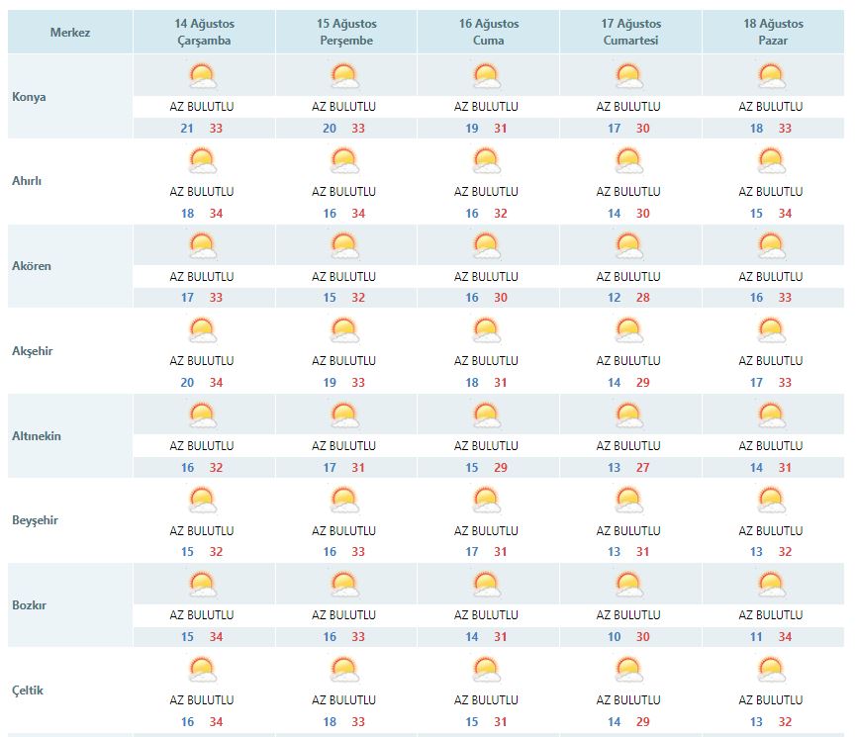Click Bozkır weather icon for 15 Ağustos
The width and height of the screenshot is (857, 737).
pos(343,585)
